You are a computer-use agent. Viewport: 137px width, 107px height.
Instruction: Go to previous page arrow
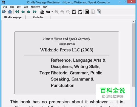click(x=23, y=12)
